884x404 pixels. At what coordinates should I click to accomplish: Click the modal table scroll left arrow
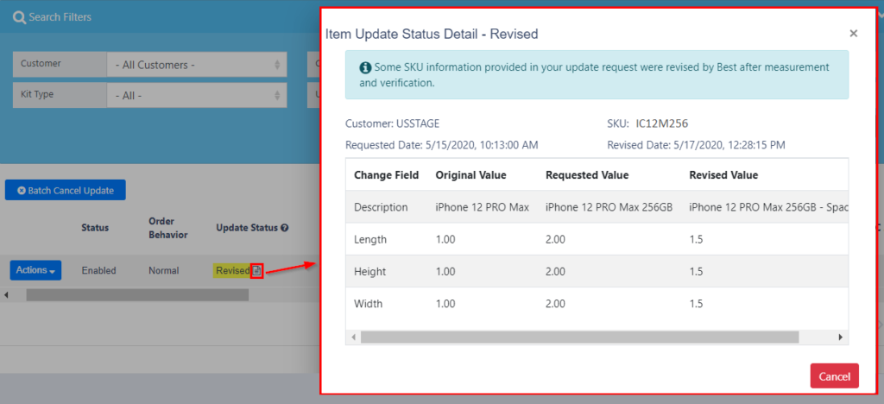coord(353,337)
